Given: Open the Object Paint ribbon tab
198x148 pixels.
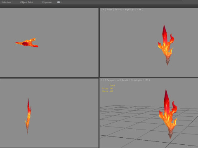Looking at the screenshot, I should pos(26,2).
